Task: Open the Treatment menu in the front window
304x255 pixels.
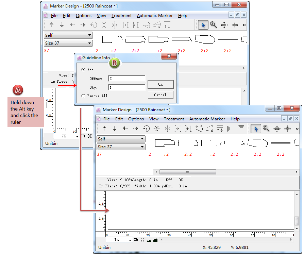Action: (x=174, y=119)
